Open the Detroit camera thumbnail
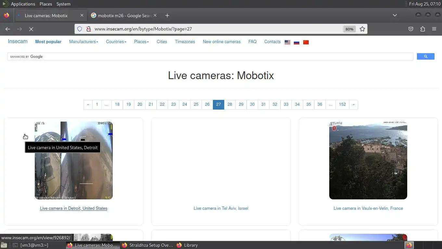 [74, 160]
